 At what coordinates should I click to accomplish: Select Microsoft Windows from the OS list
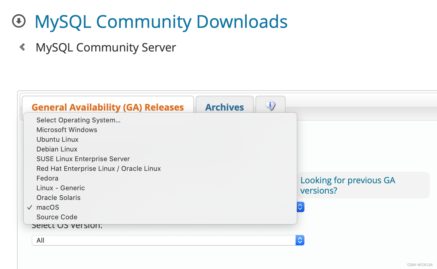[160, 130]
